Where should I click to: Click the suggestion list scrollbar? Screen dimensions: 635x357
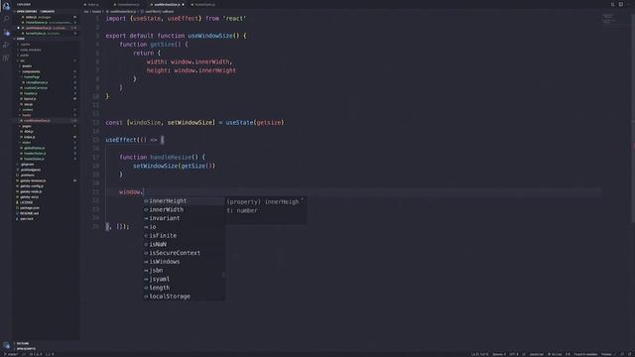[223, 276]
